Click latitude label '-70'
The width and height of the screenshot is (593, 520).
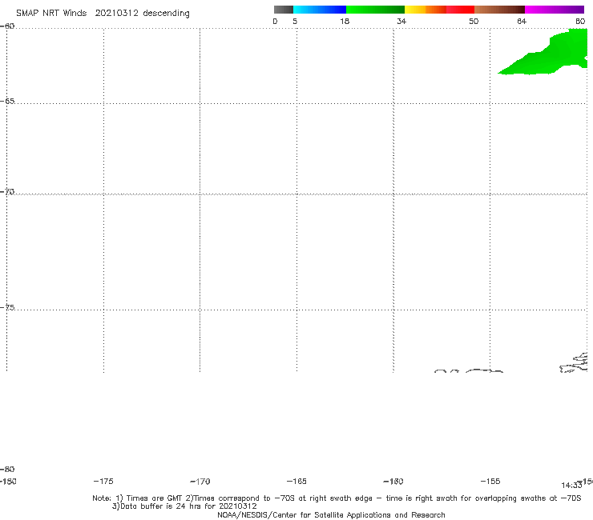(7, 192)
